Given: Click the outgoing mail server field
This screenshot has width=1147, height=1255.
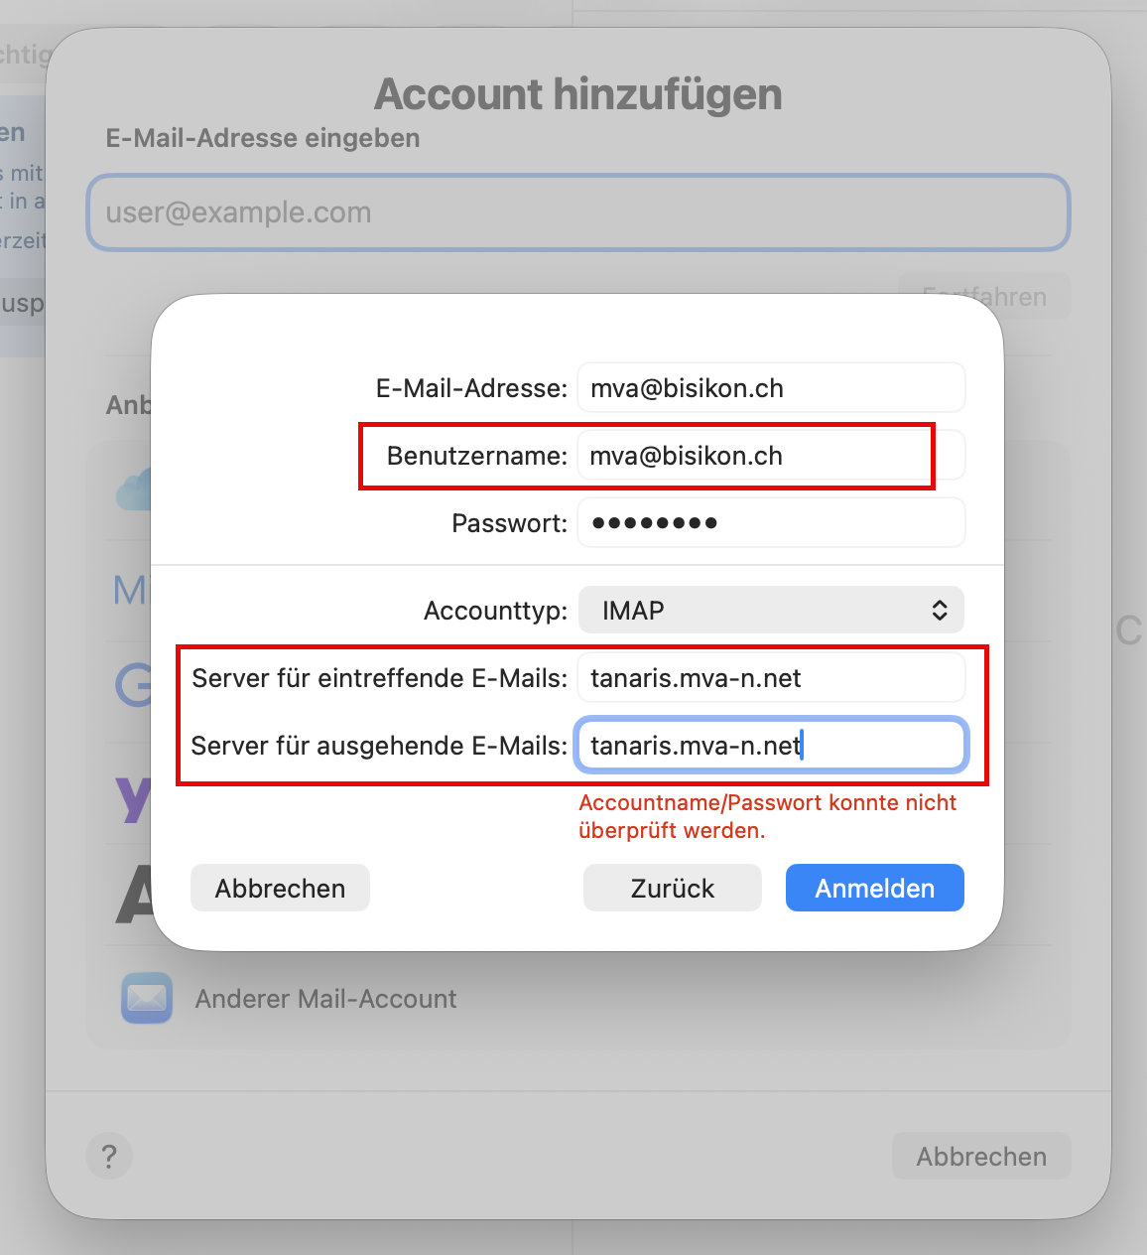Looking at the screenshot, I should pyautogui.click(x=771, y=746).
